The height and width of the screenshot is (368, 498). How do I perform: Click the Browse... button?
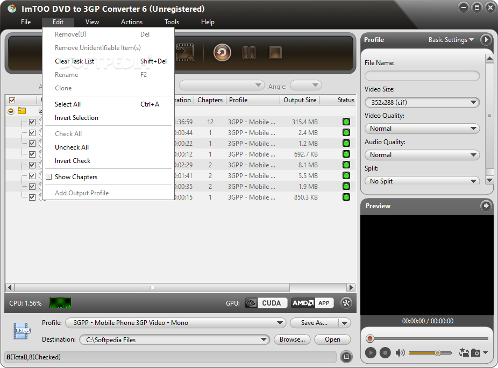[x=292, y=339]
